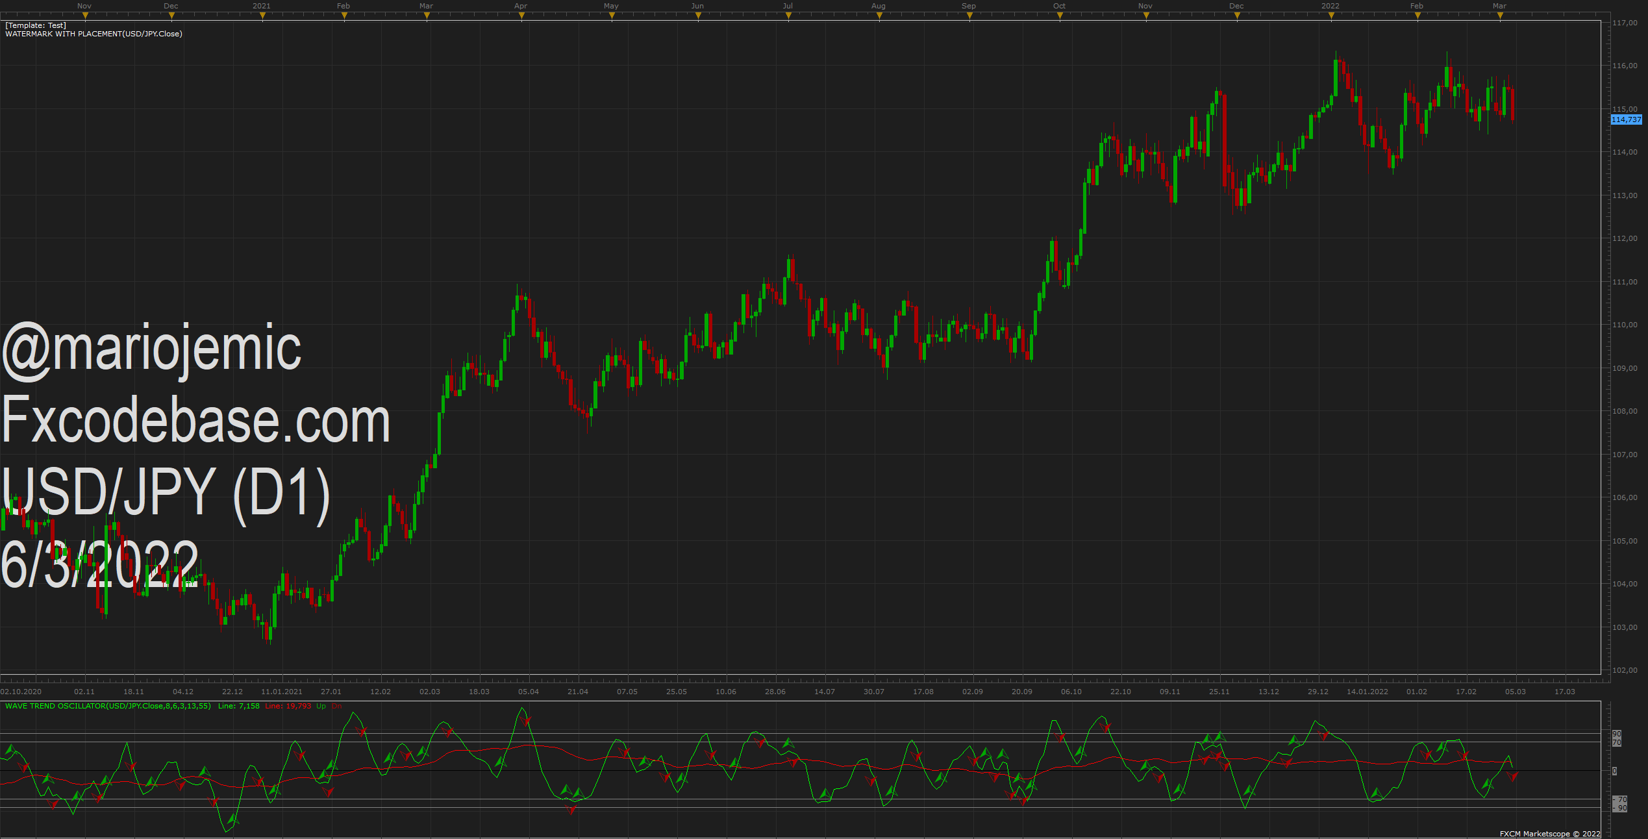
Task: Click the 108,00 price axis label
Action: (x=1625, y=411)
